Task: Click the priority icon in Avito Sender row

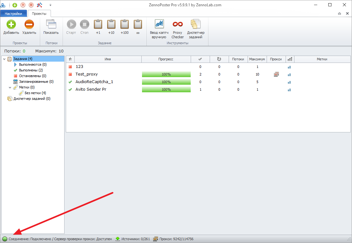Action: (x=289, y=90)
